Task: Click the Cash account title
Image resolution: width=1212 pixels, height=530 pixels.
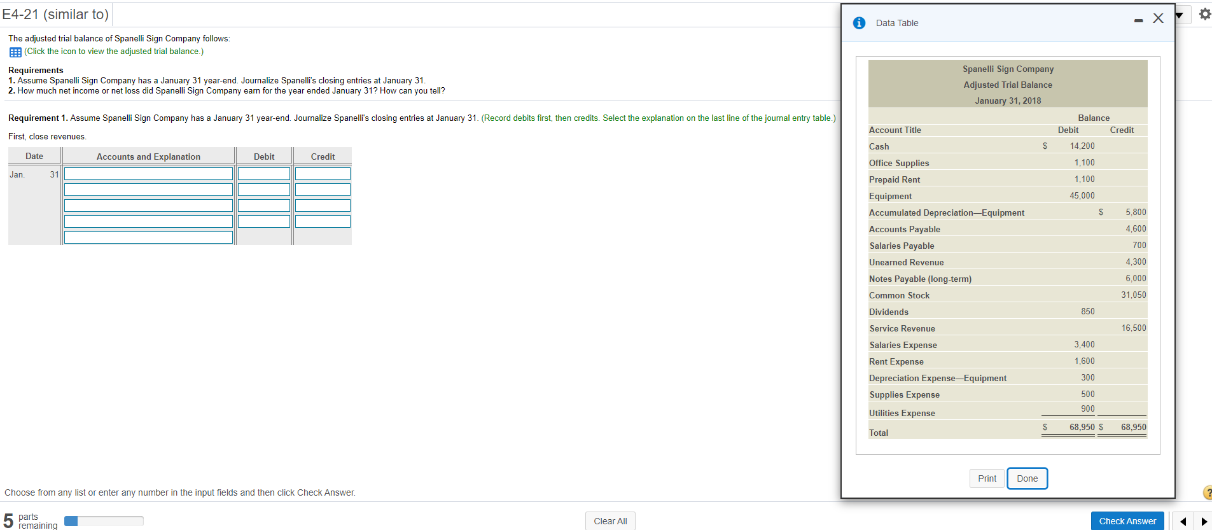Action: click(x=879, y=146)
